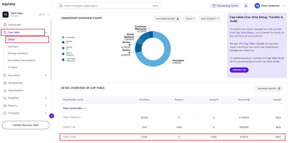Click Tania Jones' 9.4787% ownership value
290x143 pixels.
pos(243,137)
